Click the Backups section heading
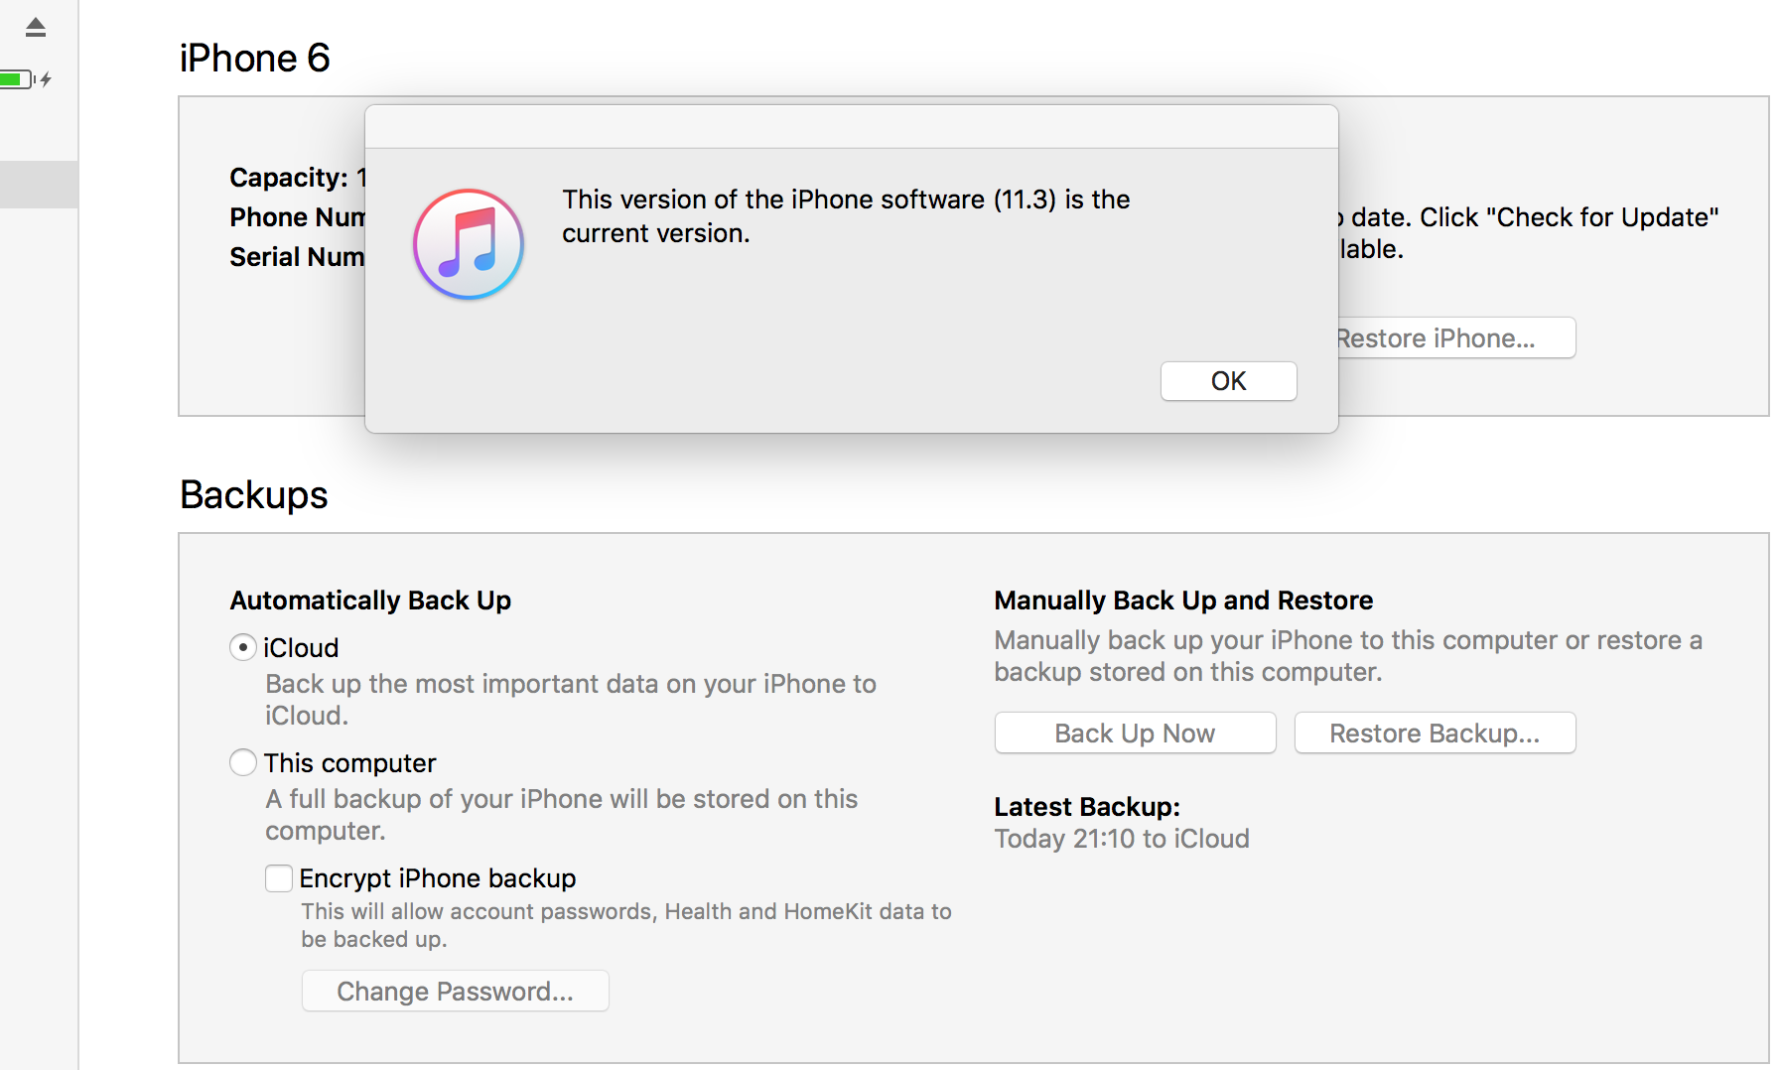This screenshot has height=1070, width=1781. click(x=254, y=494)
